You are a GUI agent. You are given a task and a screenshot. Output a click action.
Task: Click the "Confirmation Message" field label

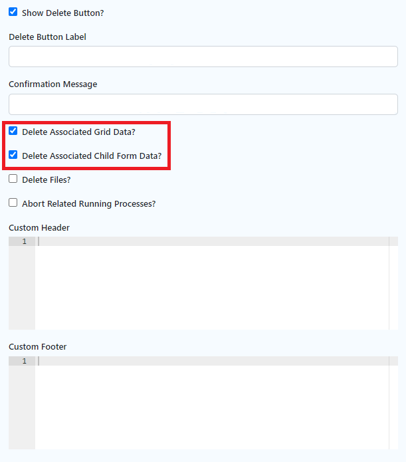click(x=52, y=84)
